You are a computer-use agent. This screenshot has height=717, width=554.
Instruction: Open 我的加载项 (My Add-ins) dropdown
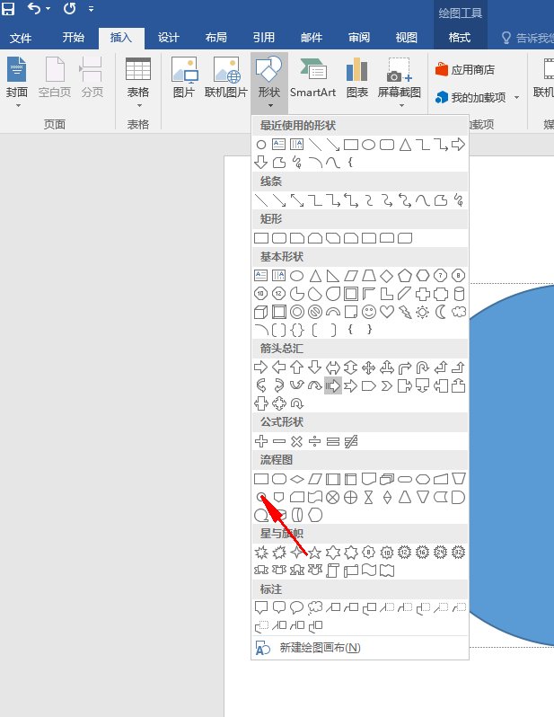pyautogui.click(x=477, y=97)
